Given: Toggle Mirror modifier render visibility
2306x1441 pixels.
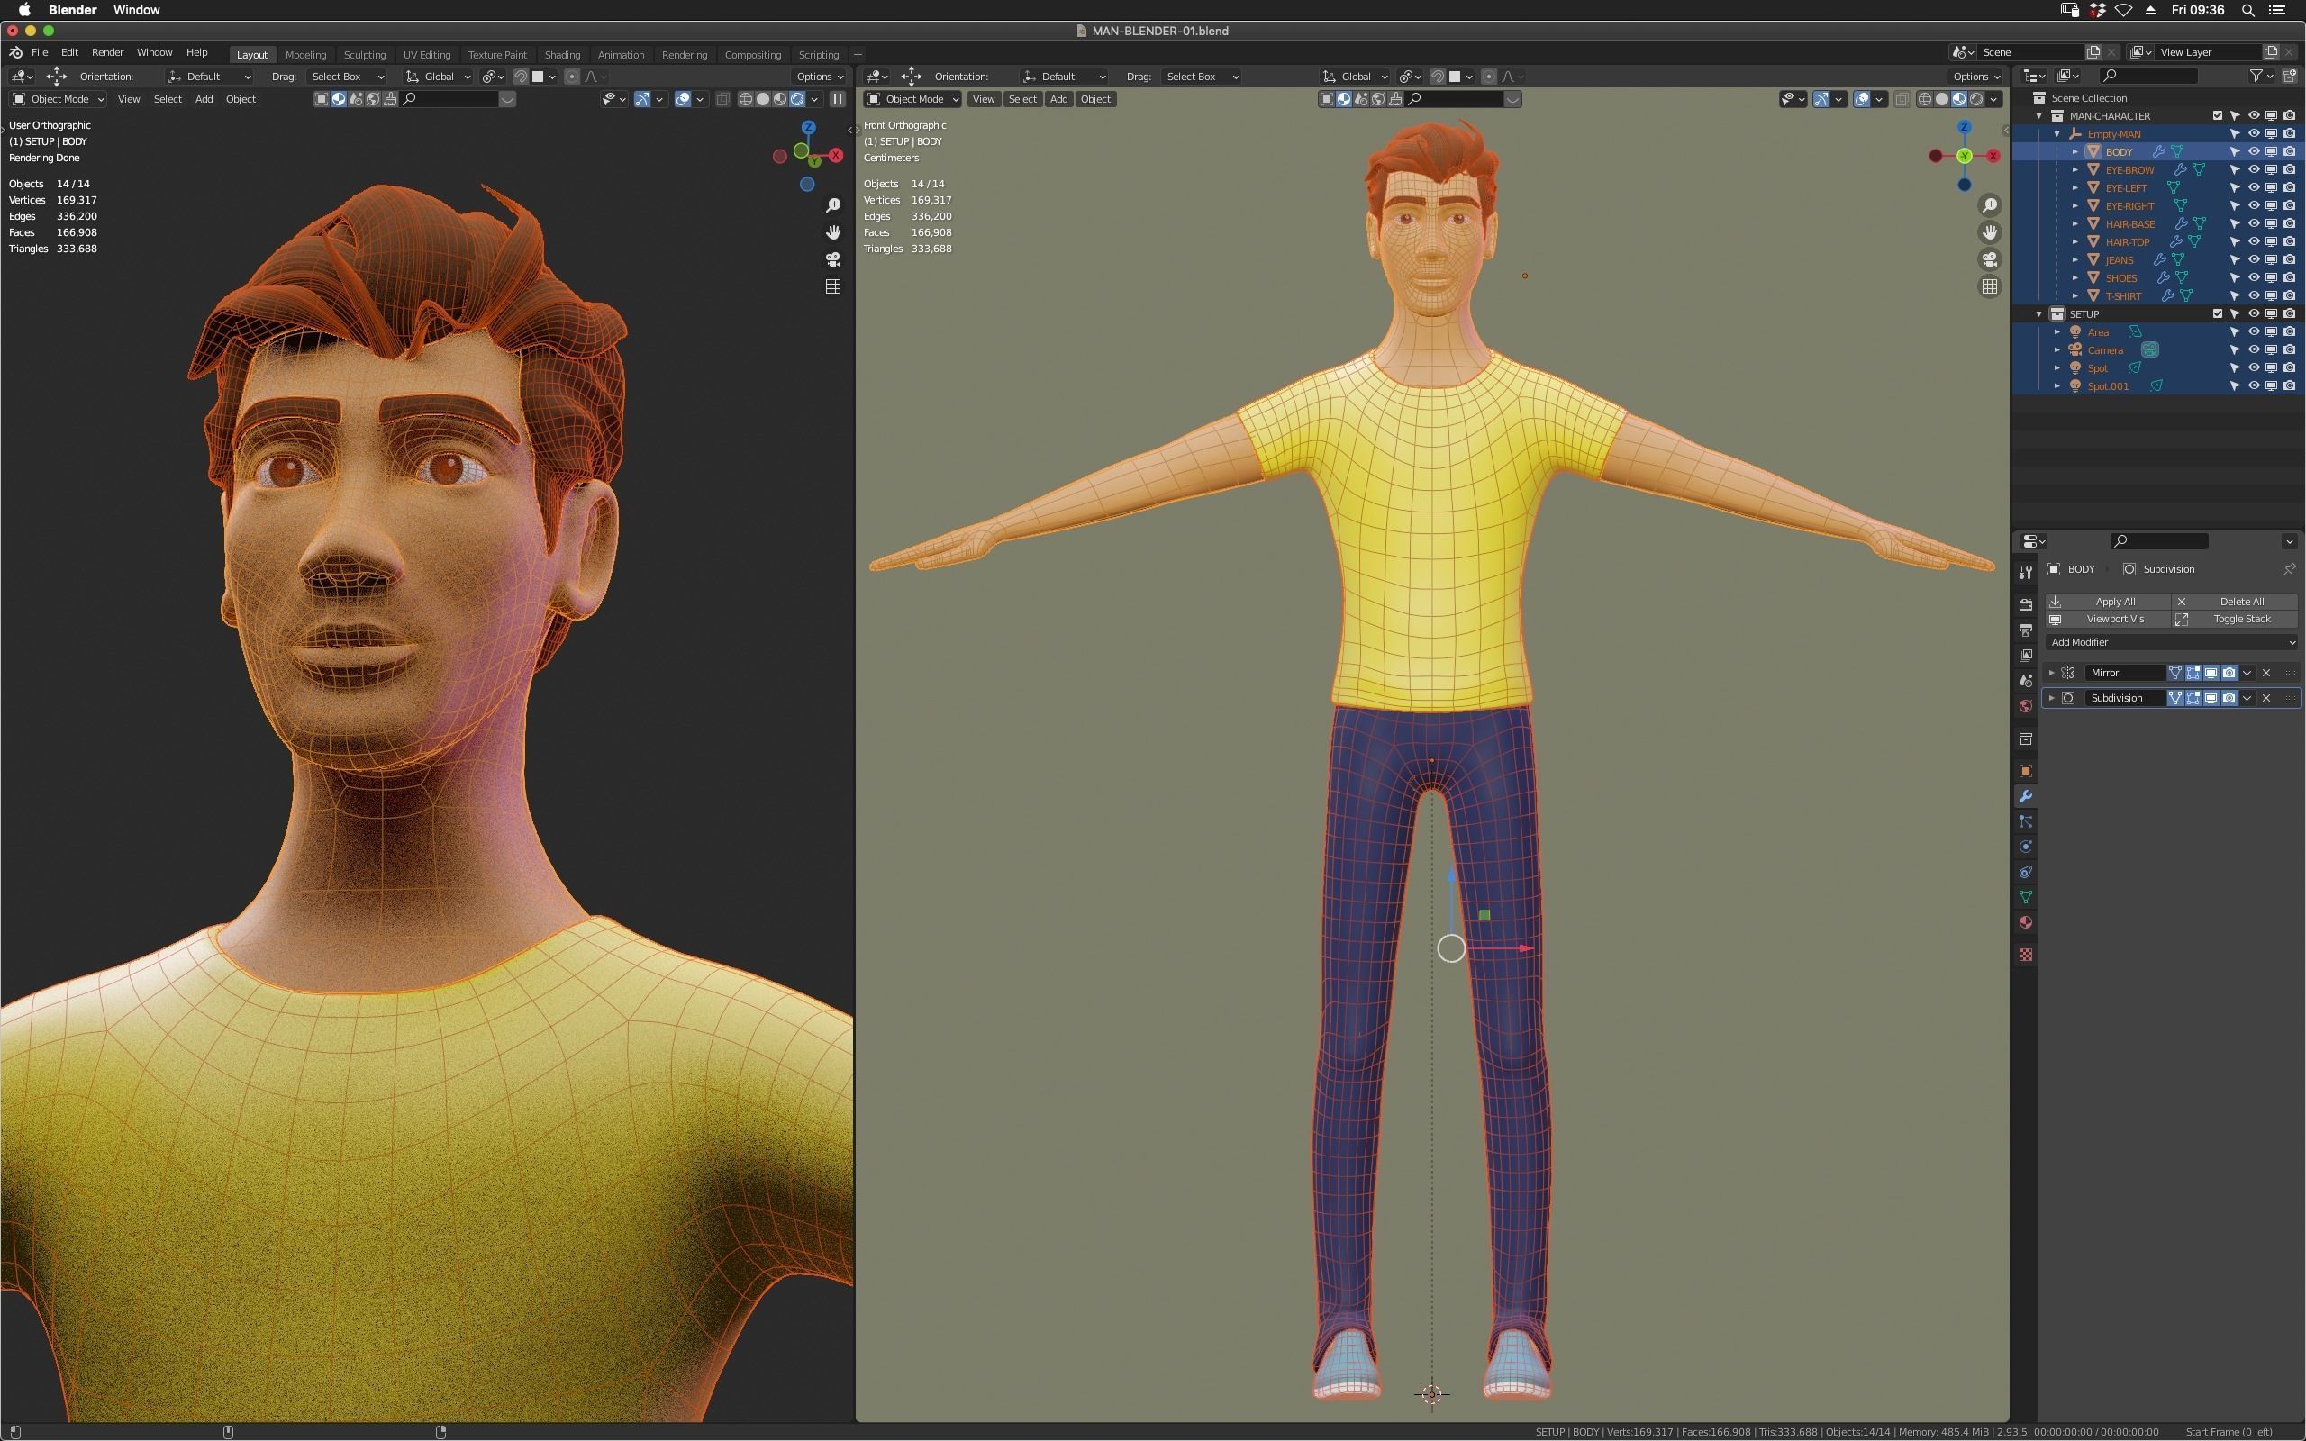Looking at the screenshot, I should point(2229,673).
